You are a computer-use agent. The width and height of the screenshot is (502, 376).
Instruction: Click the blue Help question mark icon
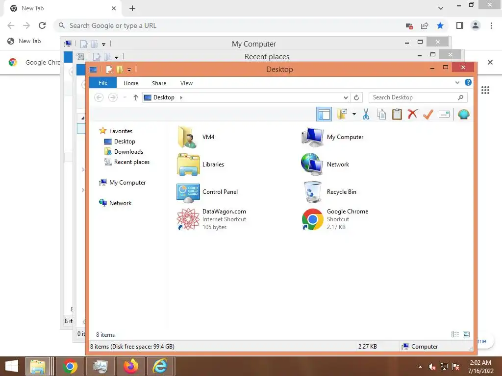coord(468,82)
